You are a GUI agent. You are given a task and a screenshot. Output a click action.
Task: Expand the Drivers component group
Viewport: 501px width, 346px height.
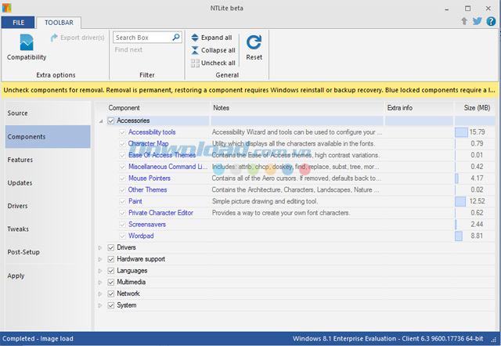pos(100,247)
